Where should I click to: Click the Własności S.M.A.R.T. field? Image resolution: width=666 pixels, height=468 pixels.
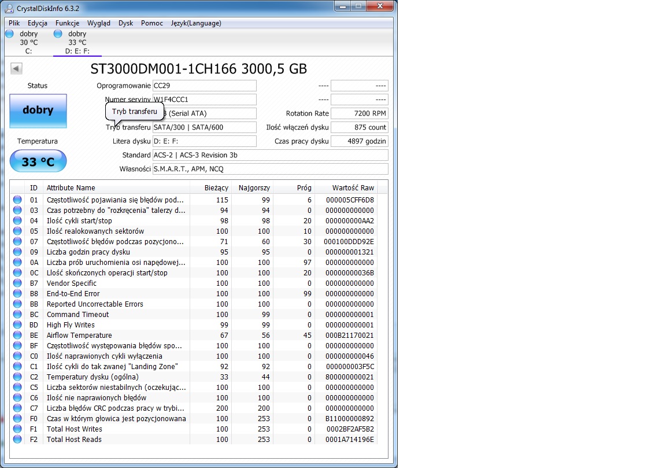coord(270,169)
